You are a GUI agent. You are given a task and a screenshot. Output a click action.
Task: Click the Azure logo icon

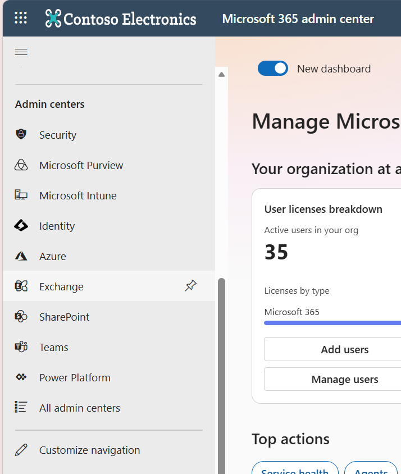coord(21,256)
